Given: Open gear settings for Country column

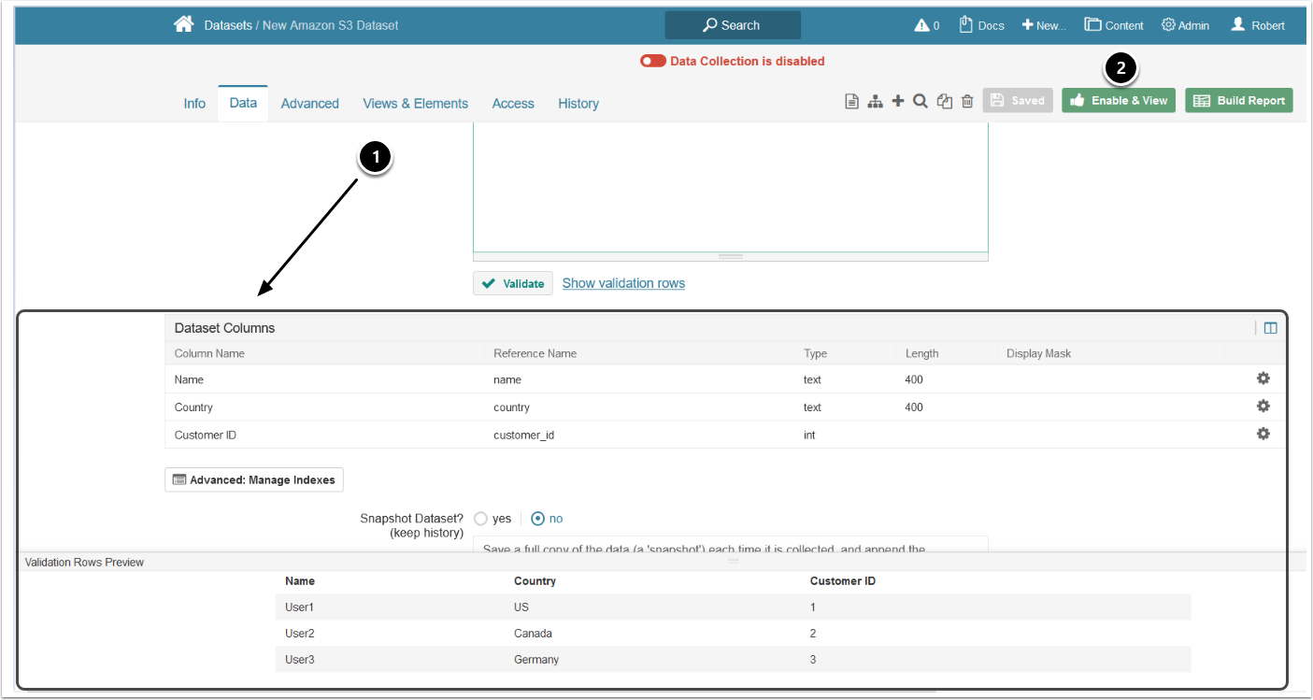Looking at the screenshot, I should click(1263, 407).
